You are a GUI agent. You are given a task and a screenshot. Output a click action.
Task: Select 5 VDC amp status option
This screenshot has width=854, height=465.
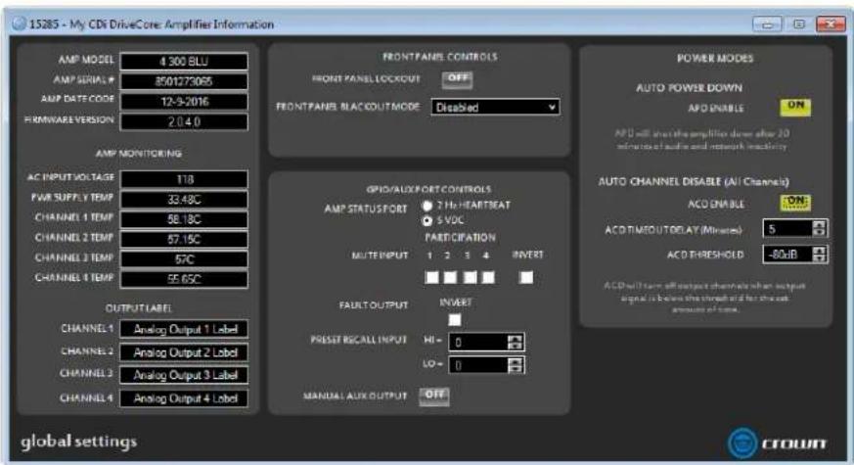(427, 220)
